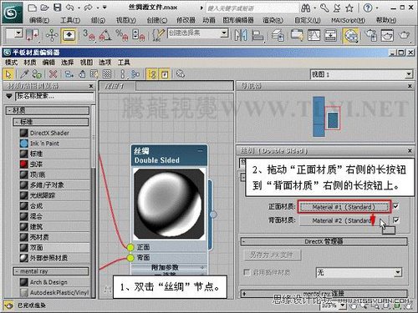418x313 pixels.
Task: Toggle the 背面材质 enable checkbox
Action: [x=395, y=220]
